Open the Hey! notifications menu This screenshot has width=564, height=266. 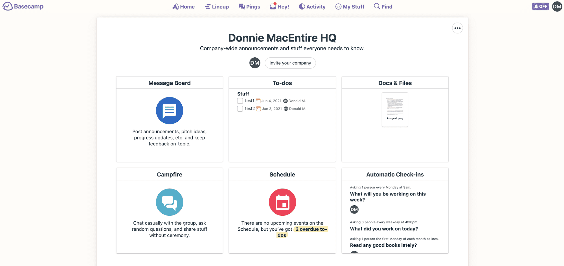[279, 6]
